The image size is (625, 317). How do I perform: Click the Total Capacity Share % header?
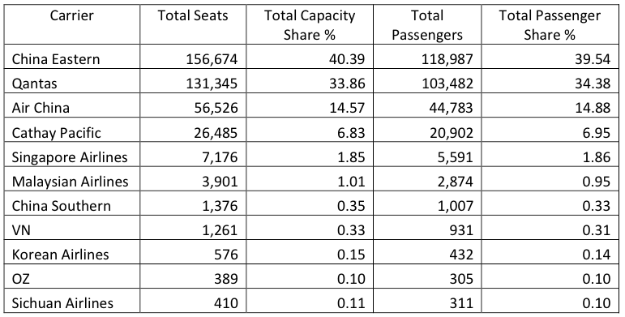coord(310,25)
